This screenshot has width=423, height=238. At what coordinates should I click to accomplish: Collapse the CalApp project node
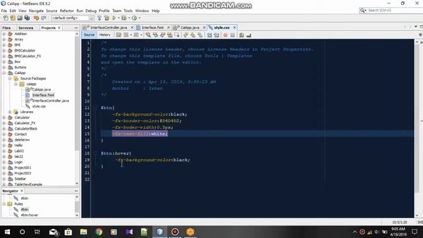[x=4, y=73]
